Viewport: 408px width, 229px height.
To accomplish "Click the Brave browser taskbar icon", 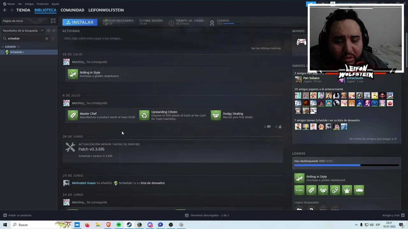I will point(108,225).
